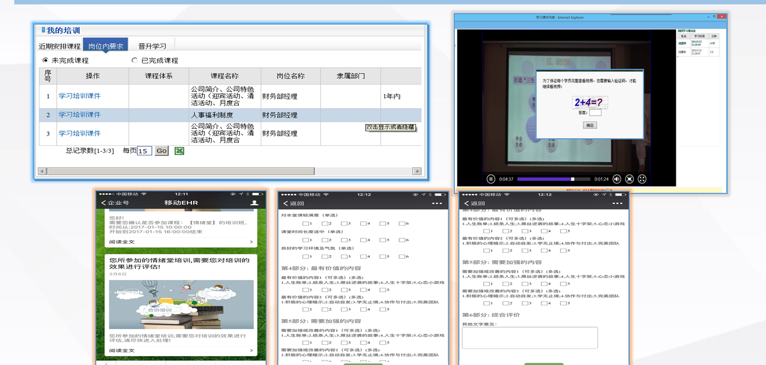Open the 近期安排课程 tab
Screen dimensions: 766x365
[x=60, y=46]
